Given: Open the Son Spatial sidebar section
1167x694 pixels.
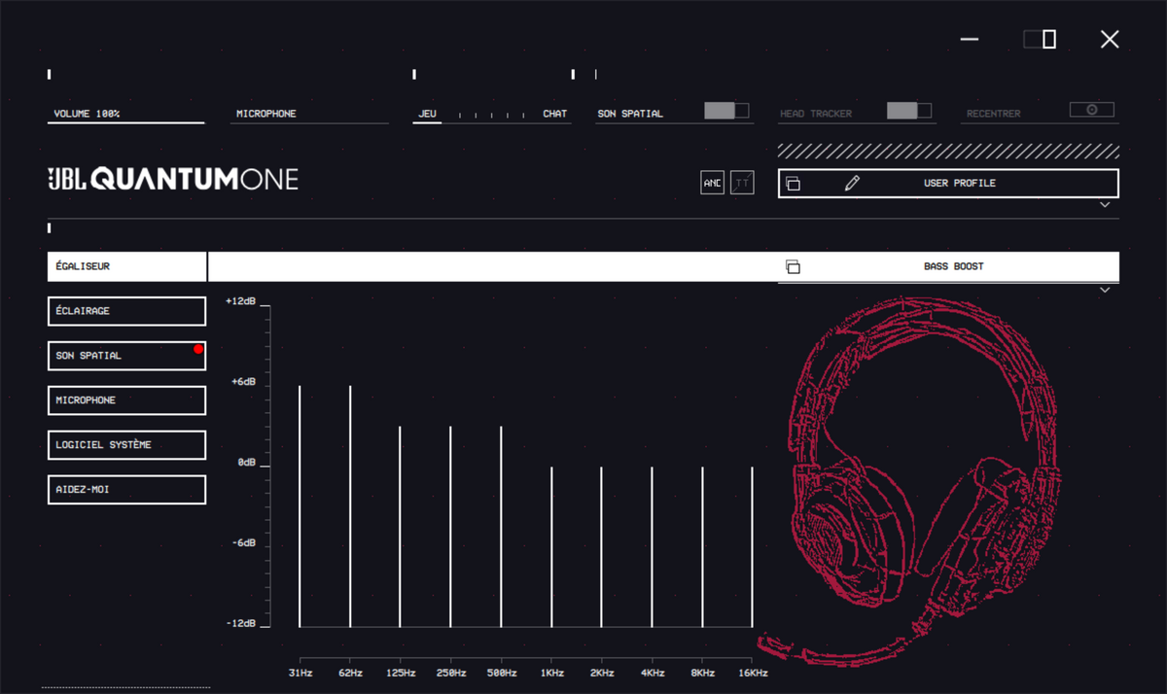Looking at the screenshot, I should (126, 356).
